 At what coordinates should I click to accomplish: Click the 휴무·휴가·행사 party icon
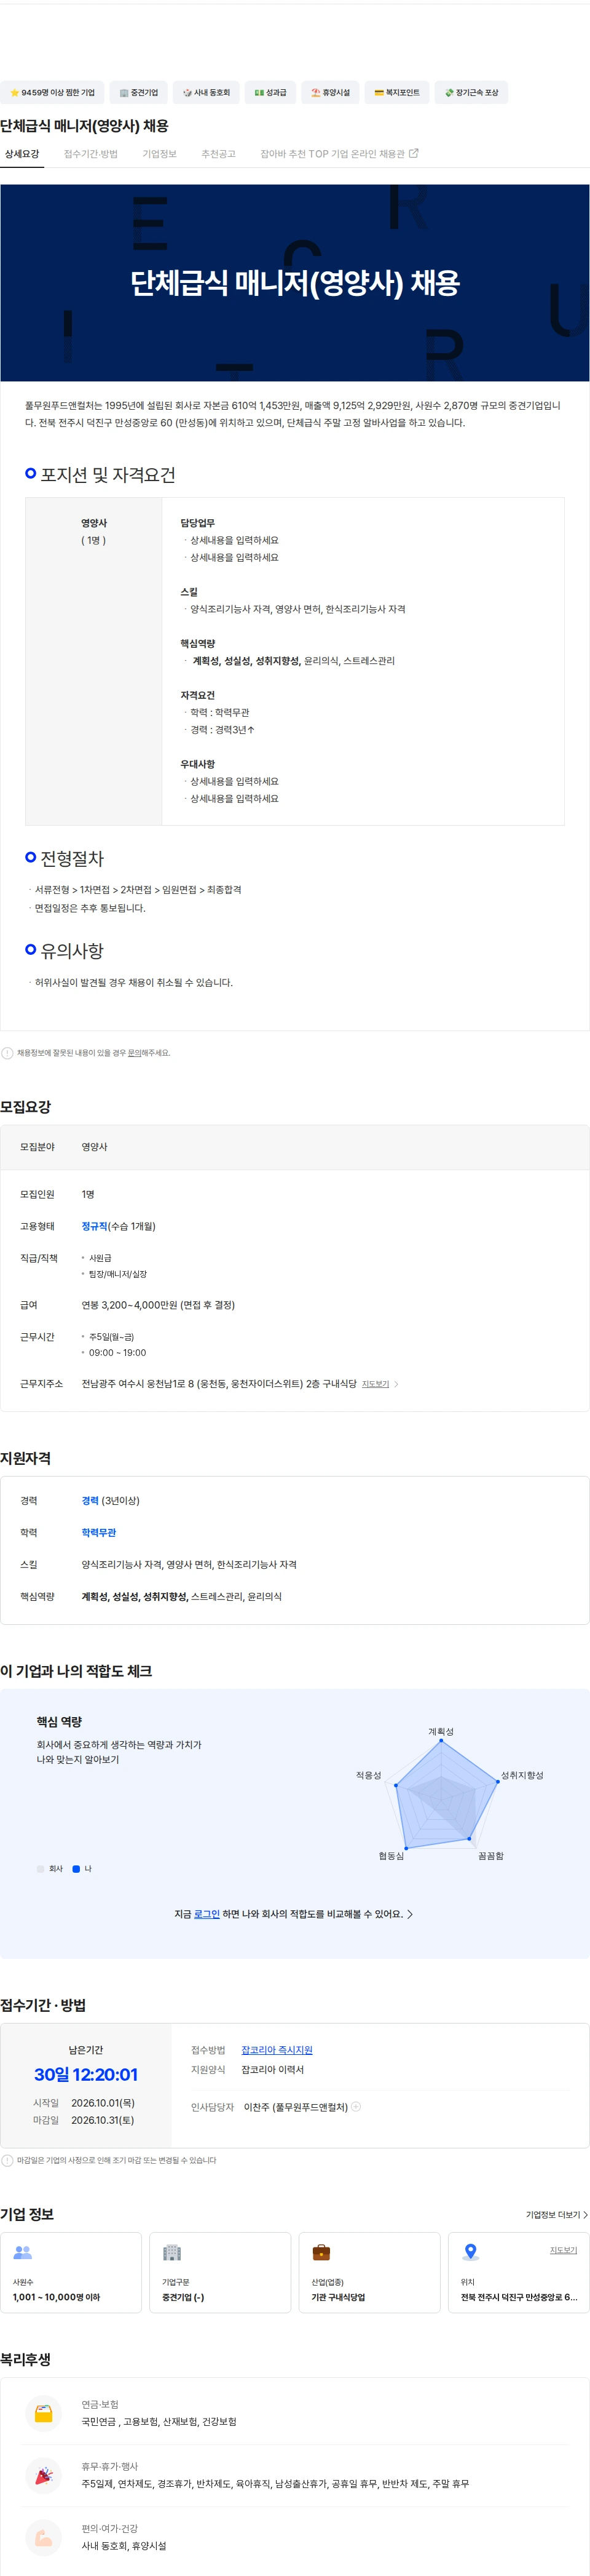click(x=43, y=2475)
